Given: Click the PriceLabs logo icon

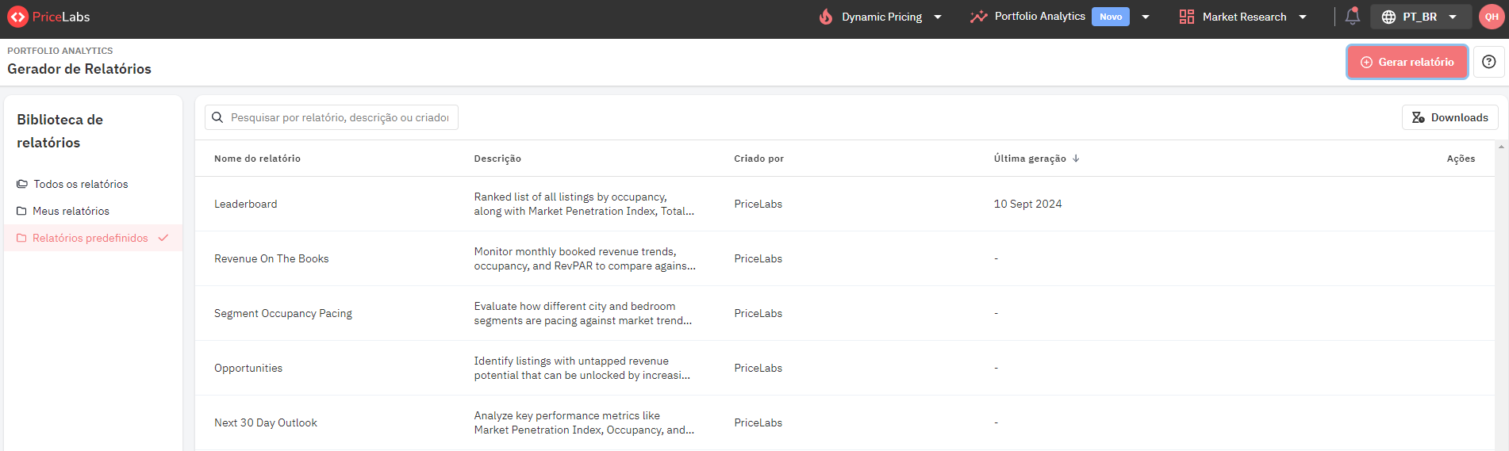Looking at the screenshot, I should point(17,17).
